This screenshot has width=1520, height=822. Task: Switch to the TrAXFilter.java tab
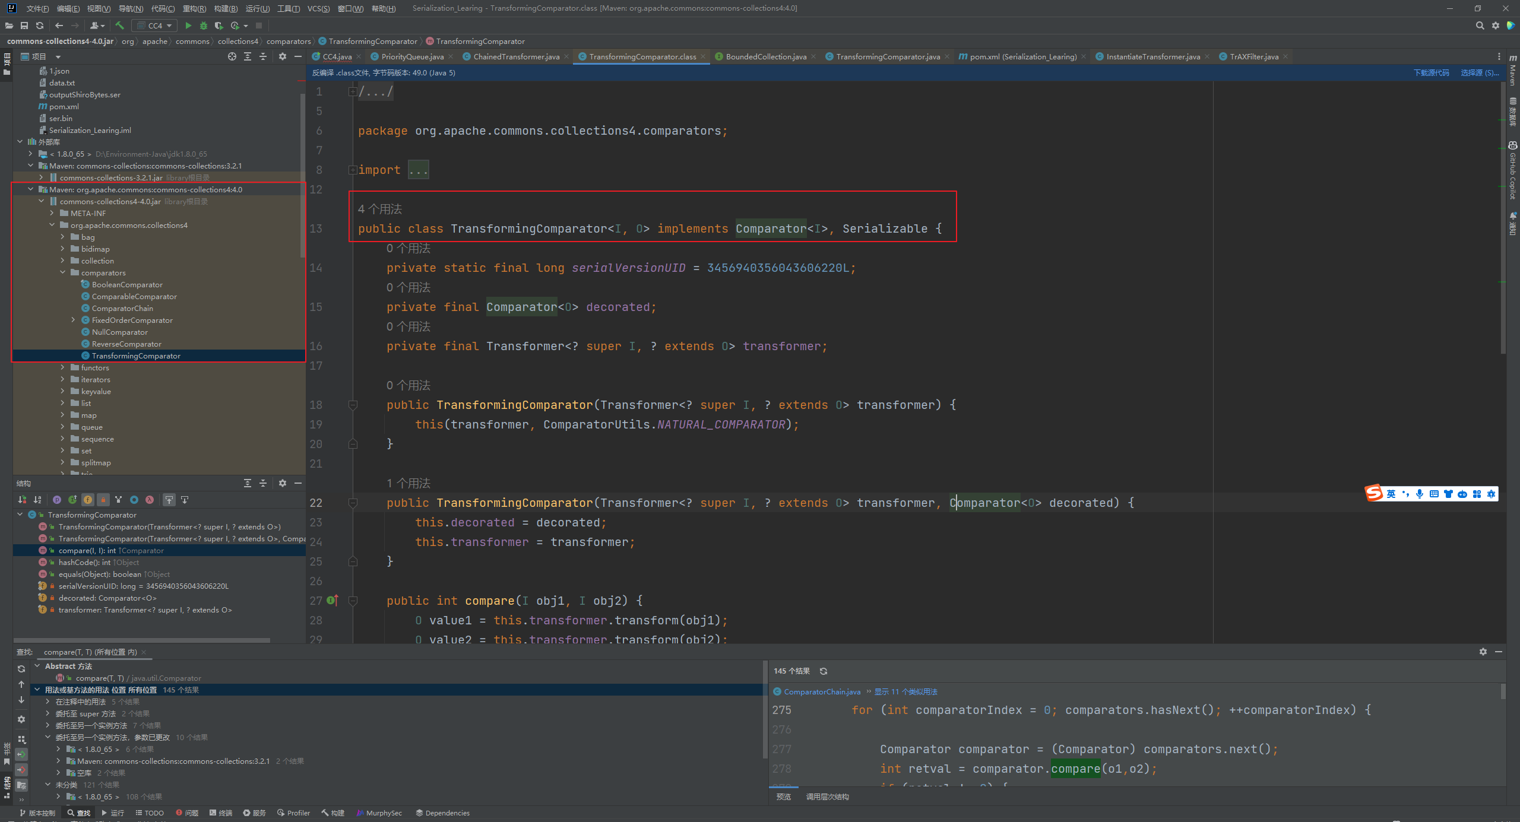tap(1253, 56)
